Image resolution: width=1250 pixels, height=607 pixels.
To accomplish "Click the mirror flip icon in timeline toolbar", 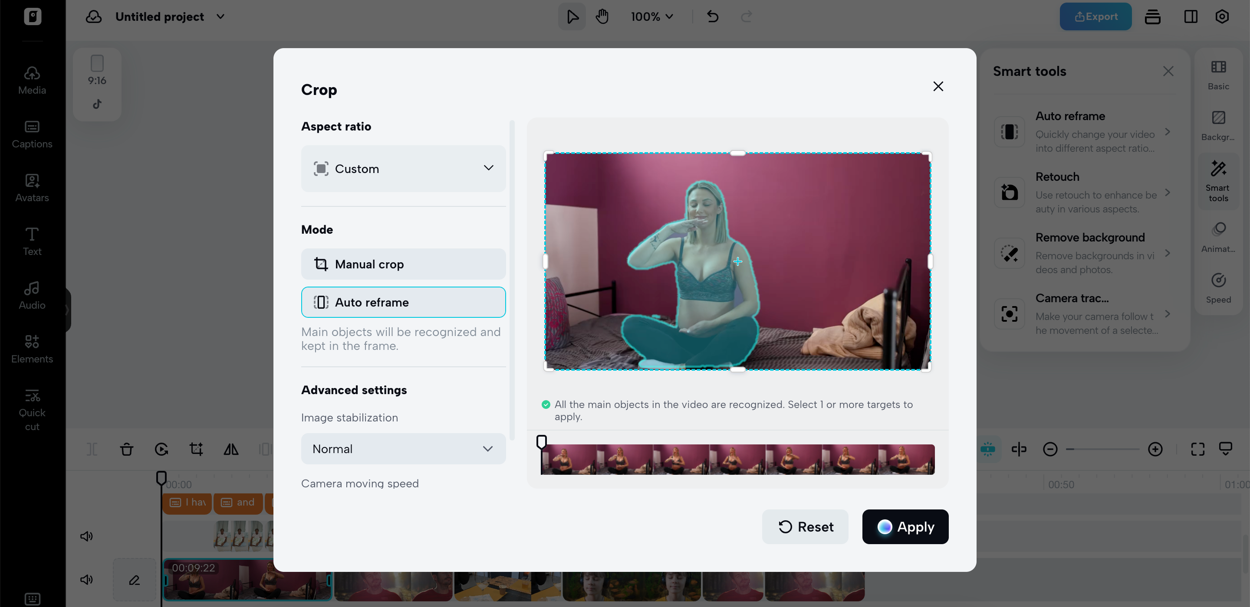I will 231,449.
